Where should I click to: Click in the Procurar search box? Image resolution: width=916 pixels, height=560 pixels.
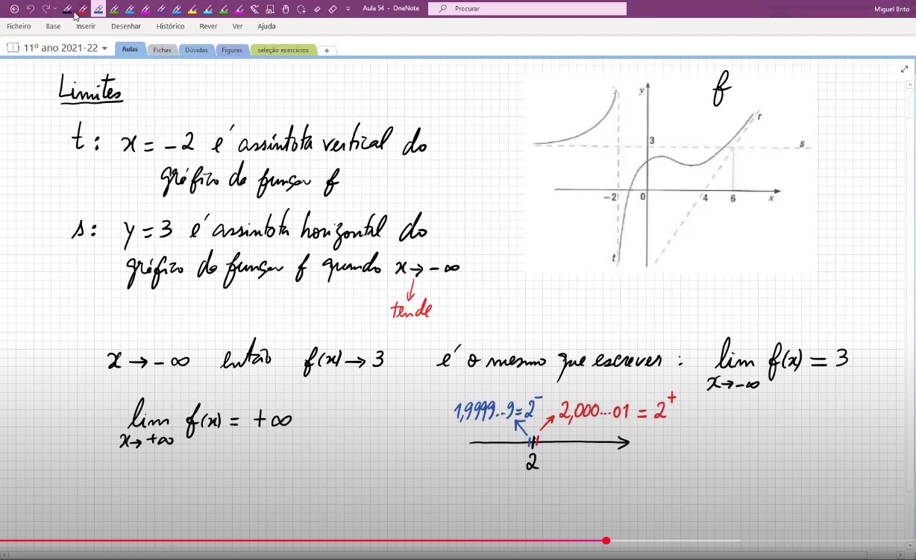tap(527, 9)
